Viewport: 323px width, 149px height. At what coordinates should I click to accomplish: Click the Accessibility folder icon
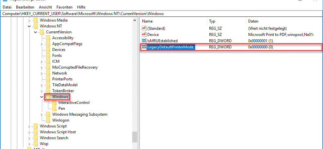[x=48, y=38]
